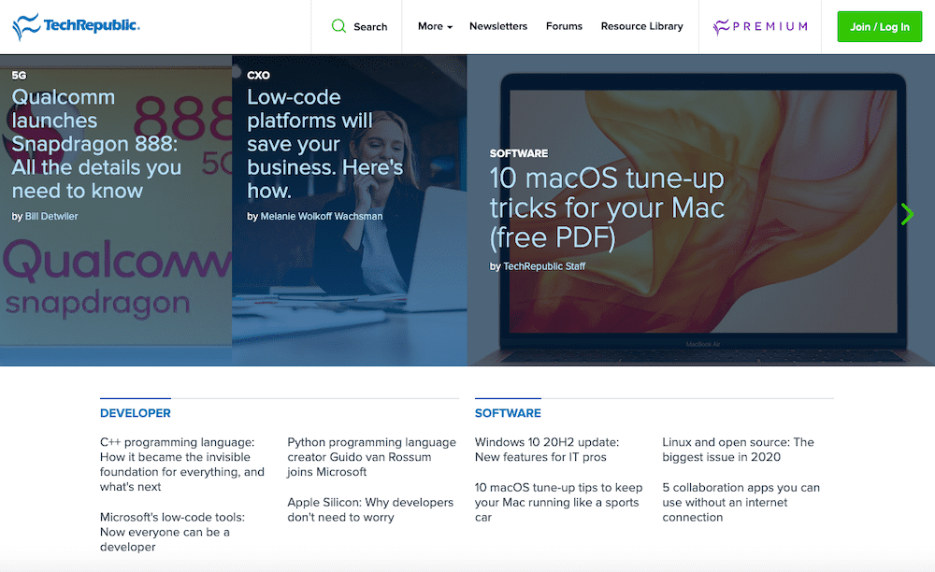This screenshot has height=572, width=935.
Task: Open the Newsletters page
Action: (x=498, y=26)
